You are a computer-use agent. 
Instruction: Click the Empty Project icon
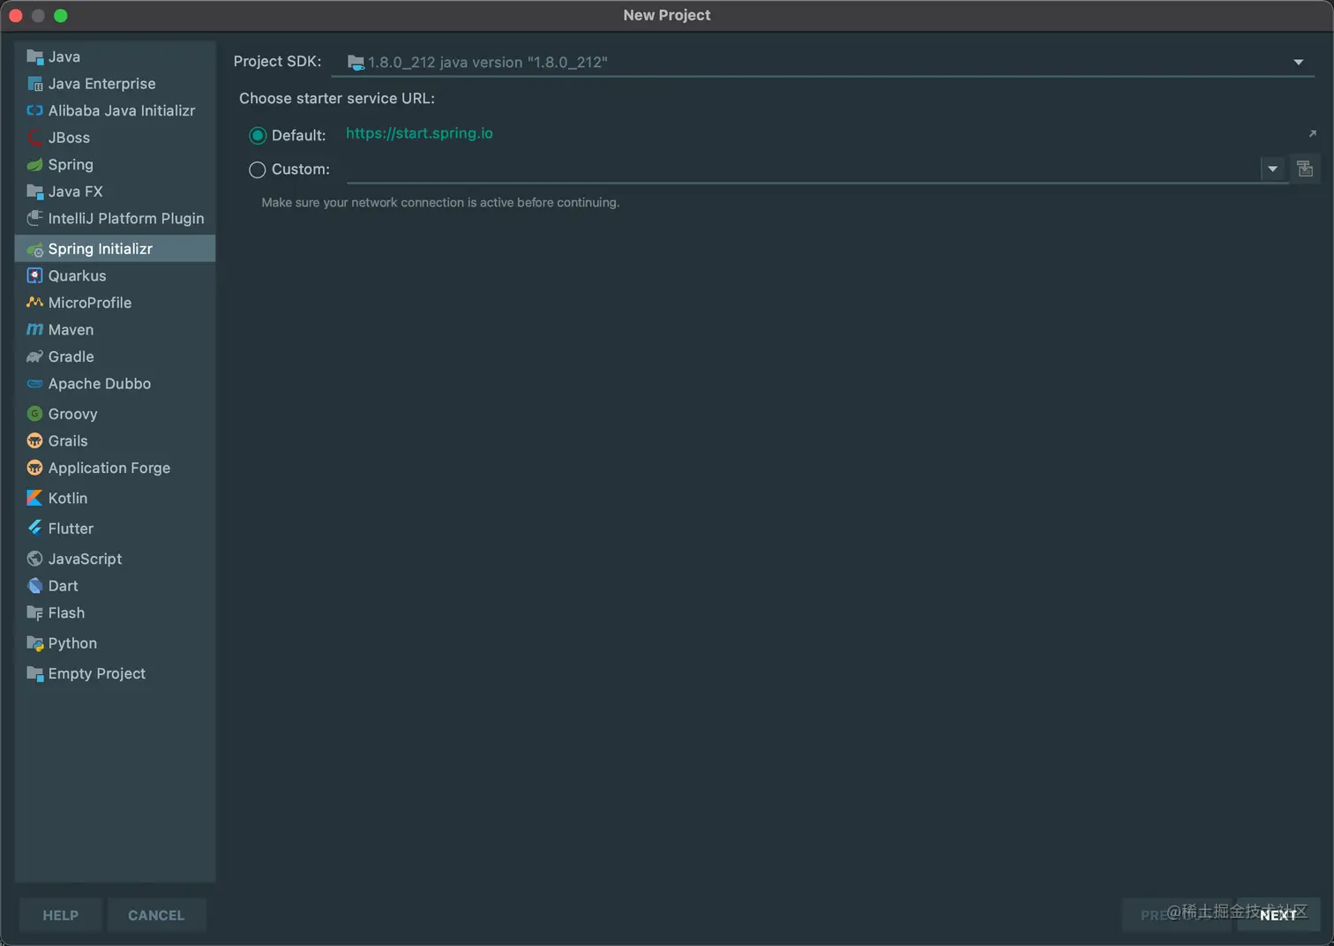[35, 673]
